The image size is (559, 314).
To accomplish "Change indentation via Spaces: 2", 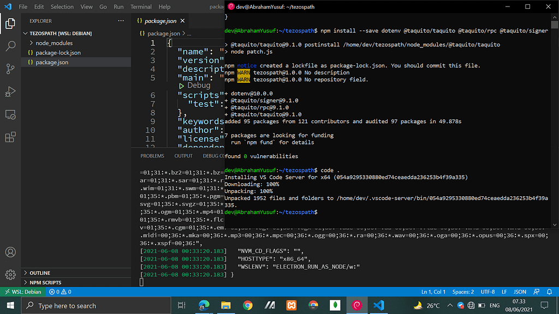I will coord(463,292).
